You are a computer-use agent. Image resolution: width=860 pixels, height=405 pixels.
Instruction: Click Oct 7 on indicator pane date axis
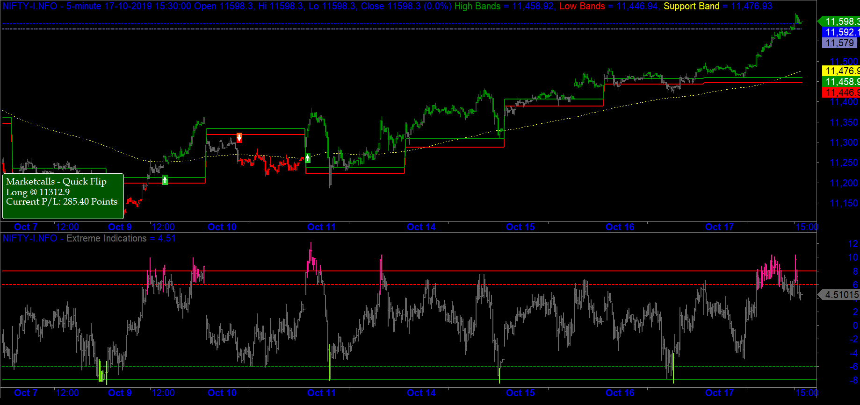[26, 393]
